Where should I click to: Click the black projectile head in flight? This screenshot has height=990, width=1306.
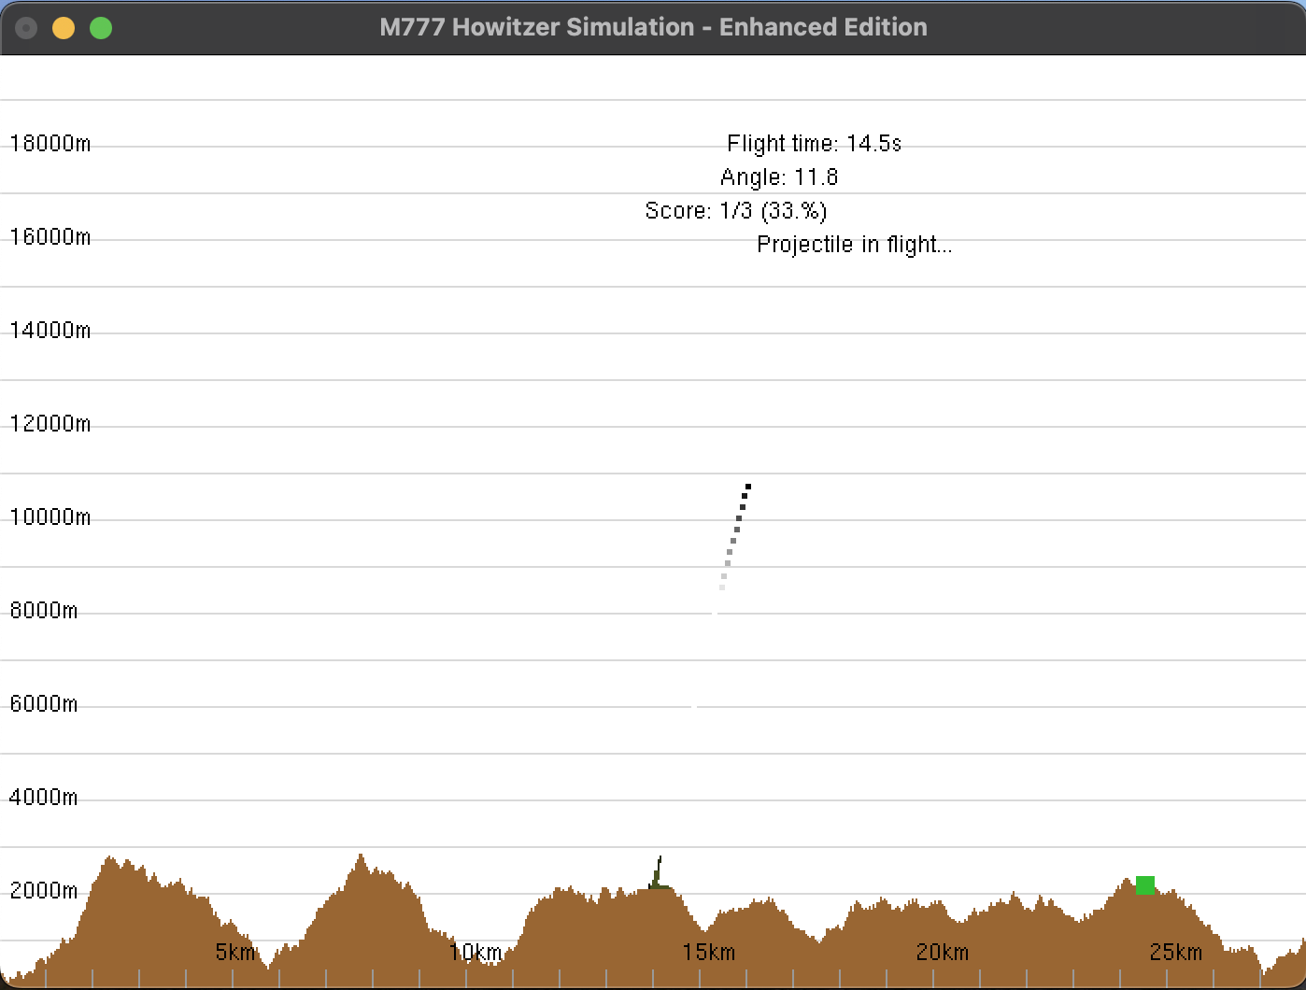click(747, 487)
